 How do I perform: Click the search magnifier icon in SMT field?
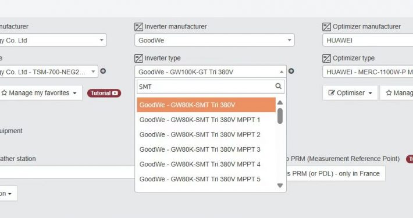(x=278, y=86)
